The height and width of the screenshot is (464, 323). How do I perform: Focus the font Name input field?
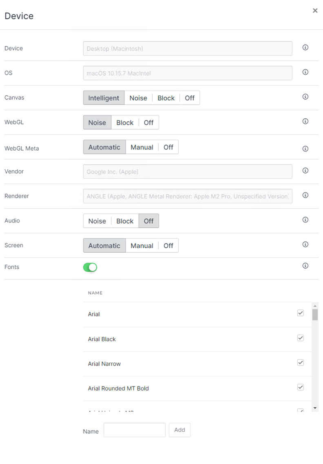tap(135, 430)
